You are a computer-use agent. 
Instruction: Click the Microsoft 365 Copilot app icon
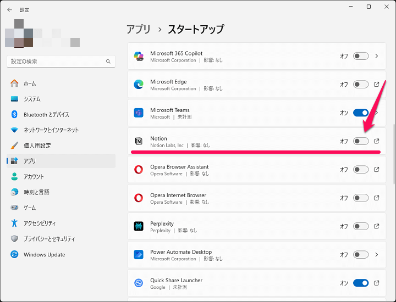pyautogui.click(x=139, y=56)
